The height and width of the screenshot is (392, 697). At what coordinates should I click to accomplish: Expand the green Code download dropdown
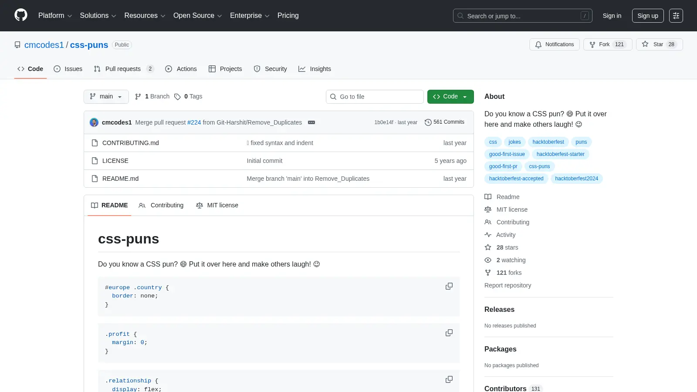pos(450,97)
